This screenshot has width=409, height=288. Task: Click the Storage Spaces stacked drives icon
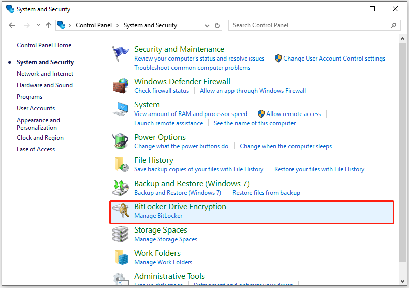pyautogui.click(x=120, y=234)
